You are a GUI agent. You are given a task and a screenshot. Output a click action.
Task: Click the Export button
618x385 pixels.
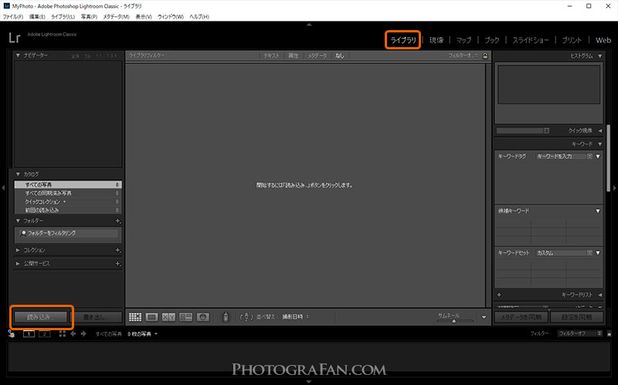(97, 317)
